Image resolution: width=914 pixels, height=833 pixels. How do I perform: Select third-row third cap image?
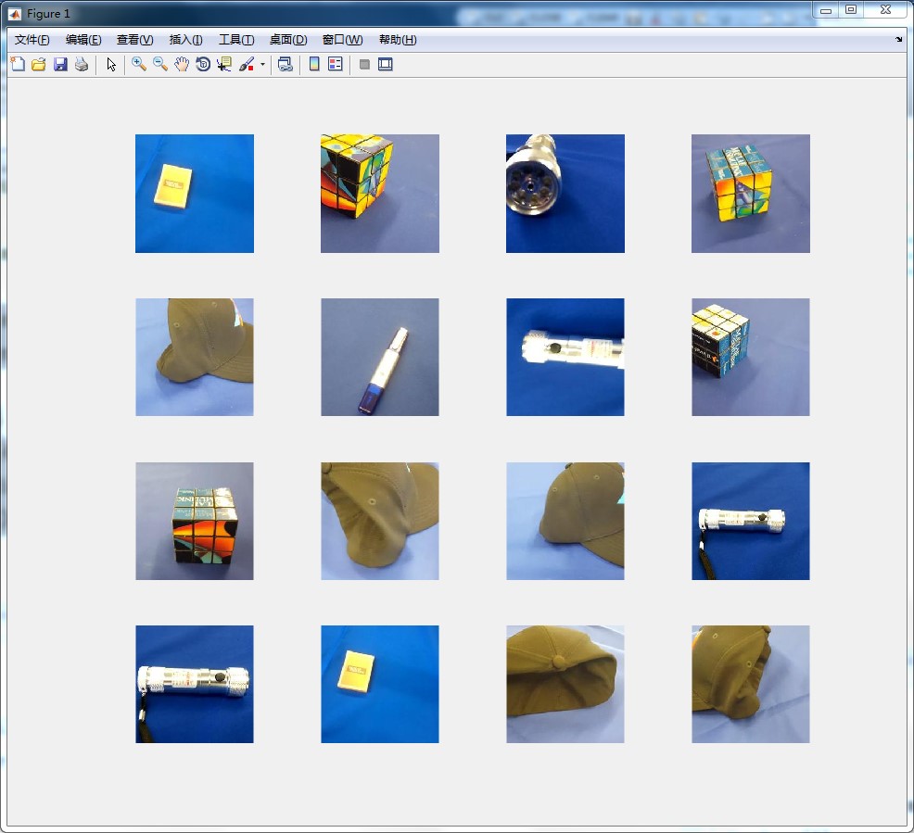[565, 521]
